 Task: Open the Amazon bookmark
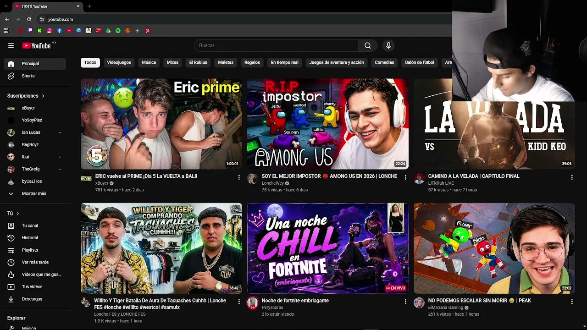click(x=89, y=31)
